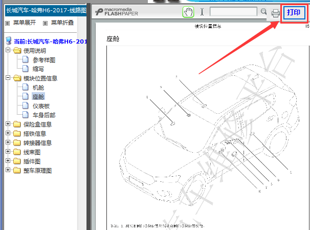Expand the 搭铁信息 folder
The height and width of the screenshot is (230, 310).
(8, 133)
